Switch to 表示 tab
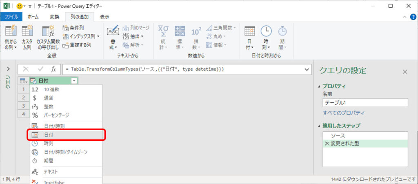418x184 pixels. click(x=105, y=17)
